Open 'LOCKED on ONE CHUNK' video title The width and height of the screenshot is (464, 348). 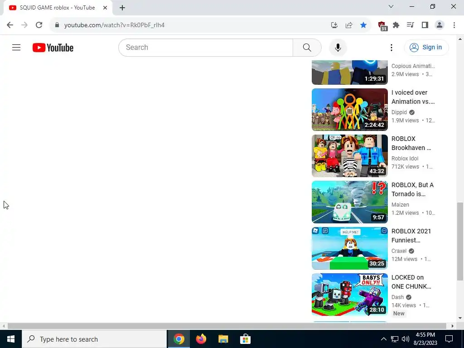pyautogui.click(x=411, y=282)
